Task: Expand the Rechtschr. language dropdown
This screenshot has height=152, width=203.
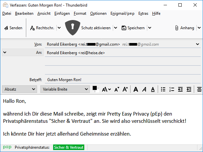Action: 59,28
